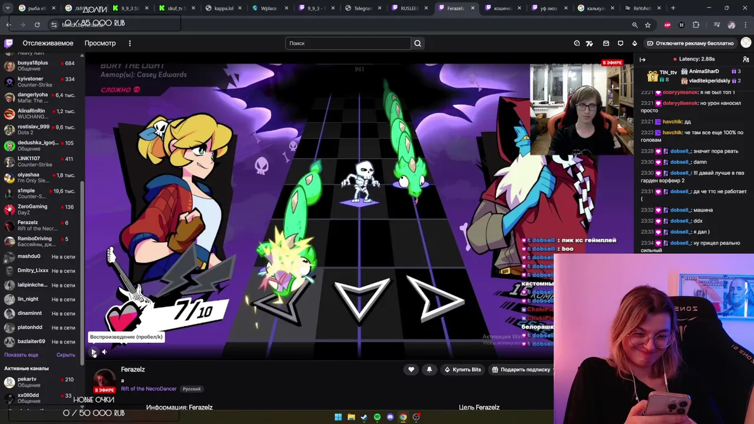Open the icon left of 7TV in the header
Viewport: 754px width, 424px height.
tap(577, 43)
